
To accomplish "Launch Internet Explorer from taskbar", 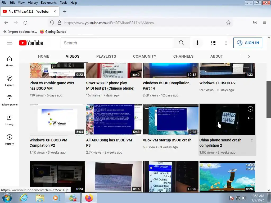I will [x=24, y=198].
